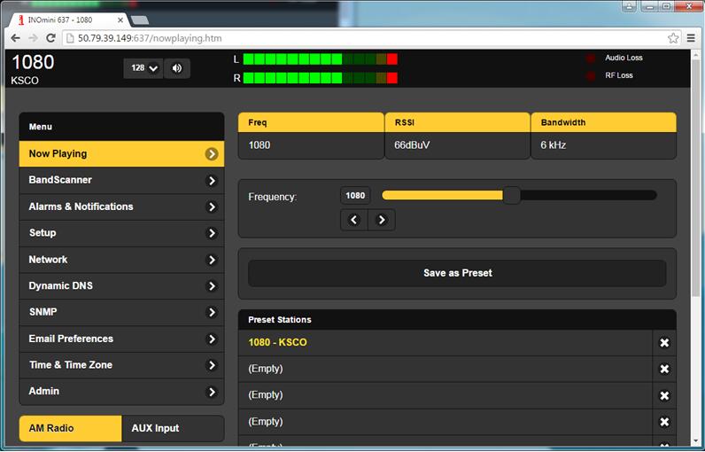Open the Alarms & Notifications section

click(121, 207)
